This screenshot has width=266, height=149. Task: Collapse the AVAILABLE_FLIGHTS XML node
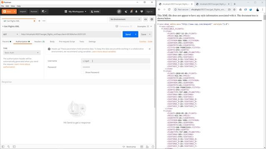[x=162, y=29]
